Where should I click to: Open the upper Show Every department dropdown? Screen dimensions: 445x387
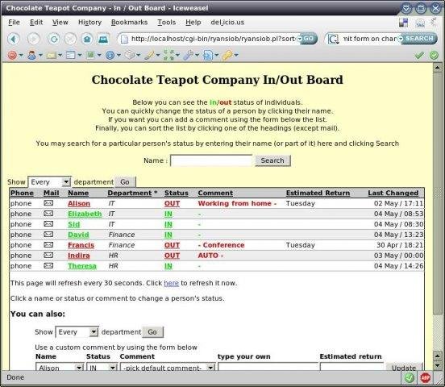click(49, 181)
